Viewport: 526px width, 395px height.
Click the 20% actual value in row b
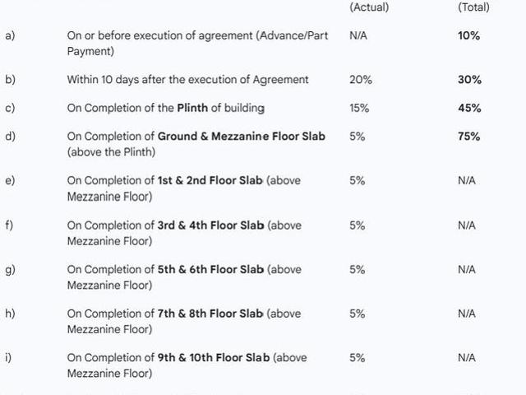coord(361,80)
